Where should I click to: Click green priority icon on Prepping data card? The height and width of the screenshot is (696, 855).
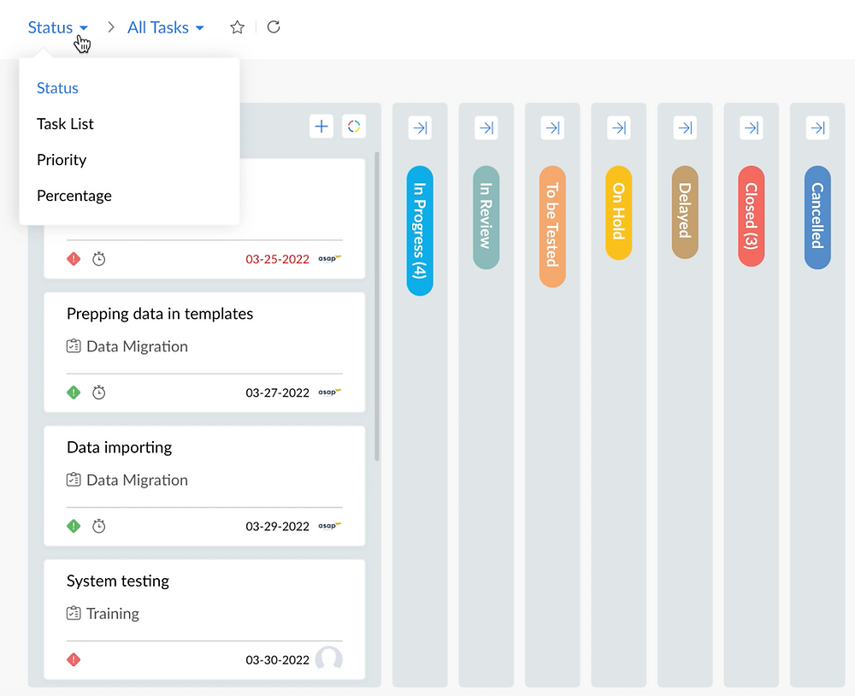coord(74,392)
